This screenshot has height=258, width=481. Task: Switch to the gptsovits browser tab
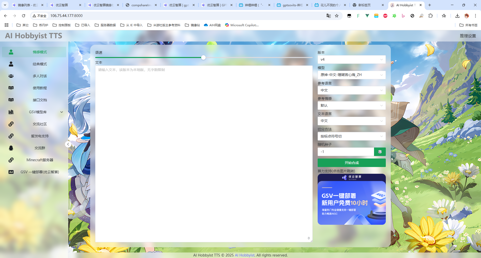point(293,5)
